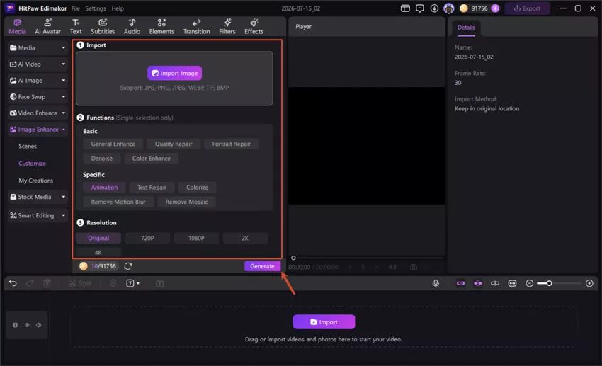The height and width of the screenshot is (366, 602).
Task: Select the Text Repair function
Action: pyautogui.click(x=152, y=187)
